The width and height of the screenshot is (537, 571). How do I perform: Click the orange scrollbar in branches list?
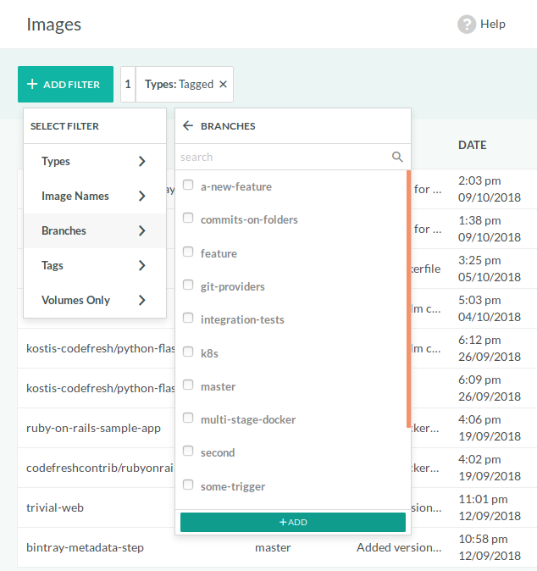(x=408, y=298)
